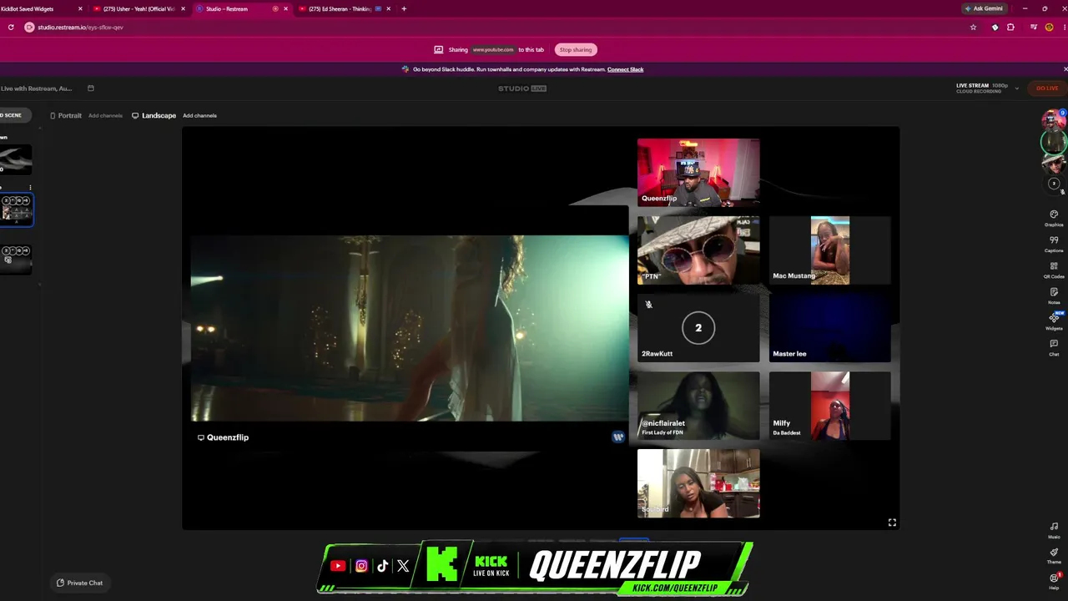Open the Music panel
The image size is (1068, 601).
tap(1054, 530)
